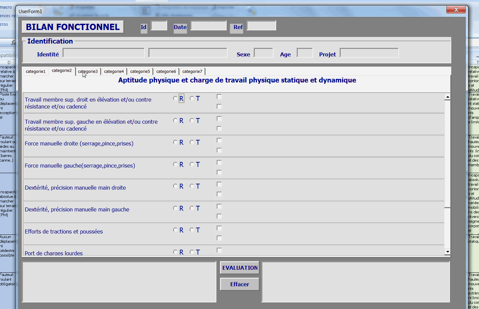Open the categorie1 tab
The width and height of the screenshot is (479, 309).
36,72
